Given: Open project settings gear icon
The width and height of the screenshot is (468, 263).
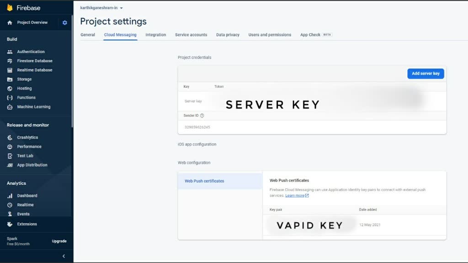Looking at the screenshot, I should (x=65, y=23).
